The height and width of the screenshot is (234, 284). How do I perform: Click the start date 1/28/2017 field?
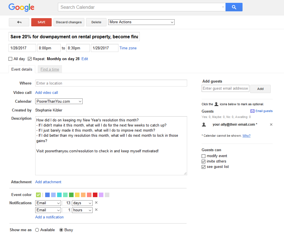click(x=22, y=48)
